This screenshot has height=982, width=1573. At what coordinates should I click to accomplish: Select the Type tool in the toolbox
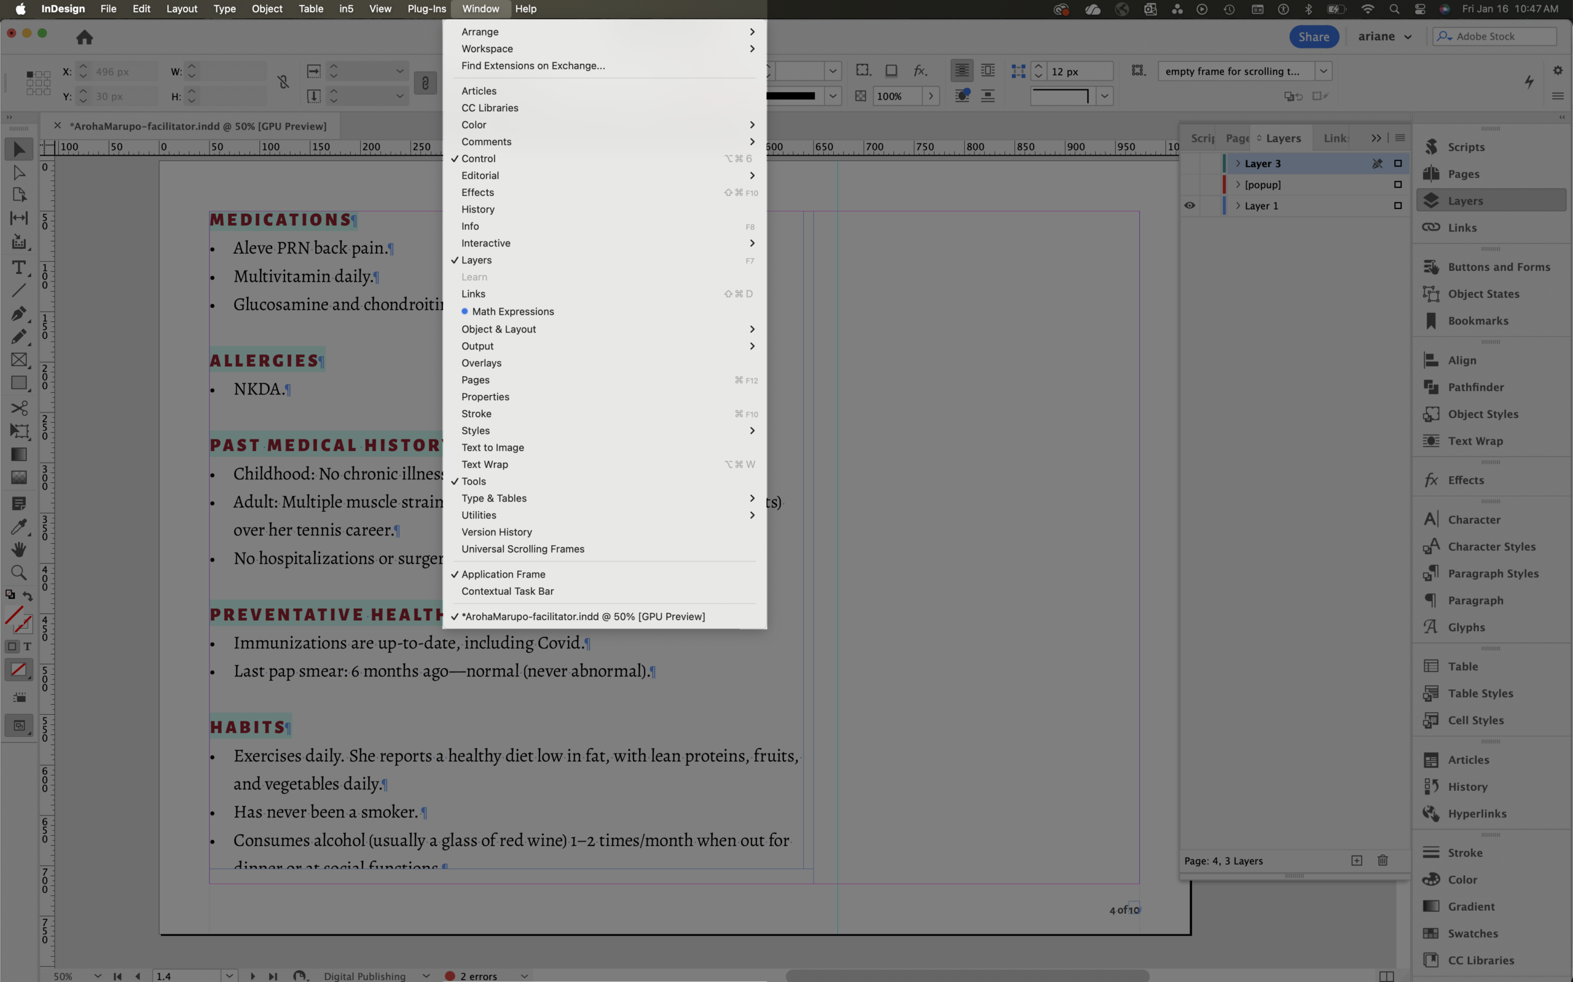pos(19,267)
